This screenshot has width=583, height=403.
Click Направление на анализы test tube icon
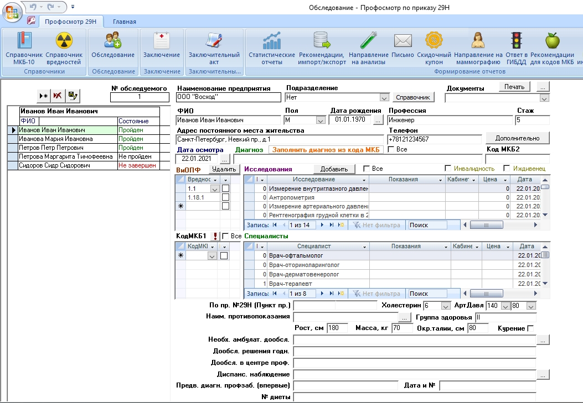click(x=369, y=48)
